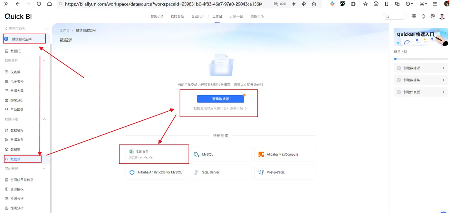The height and width of the screenshot is (213, 451).
Task: Open the browser hamburger menu
Action: (x=435, y=4)
